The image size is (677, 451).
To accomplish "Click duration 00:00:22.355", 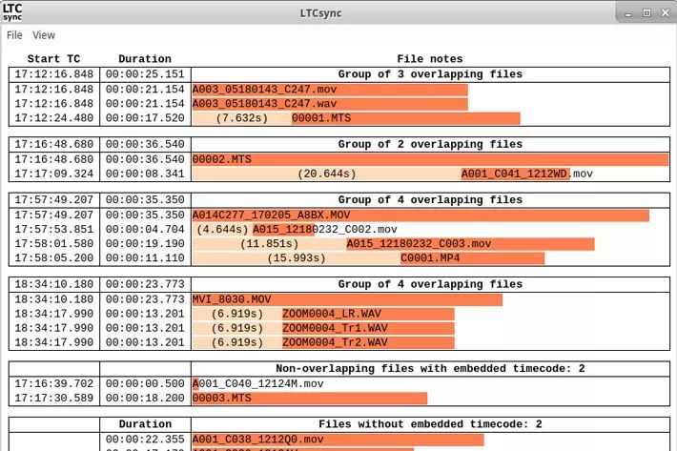I will click(x=145, y=440).
